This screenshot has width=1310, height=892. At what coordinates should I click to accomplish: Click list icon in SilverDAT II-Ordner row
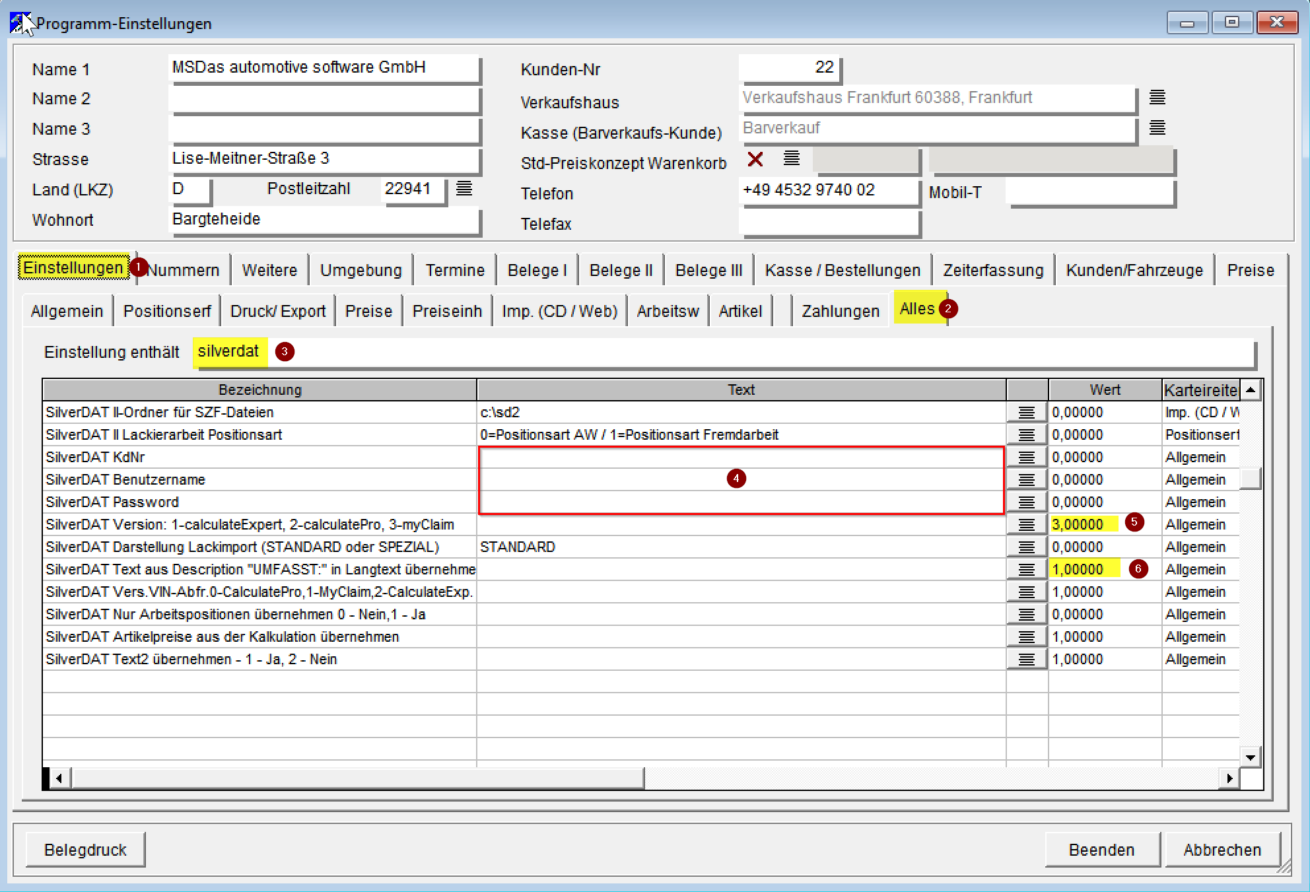click(x=1026, y=412)
